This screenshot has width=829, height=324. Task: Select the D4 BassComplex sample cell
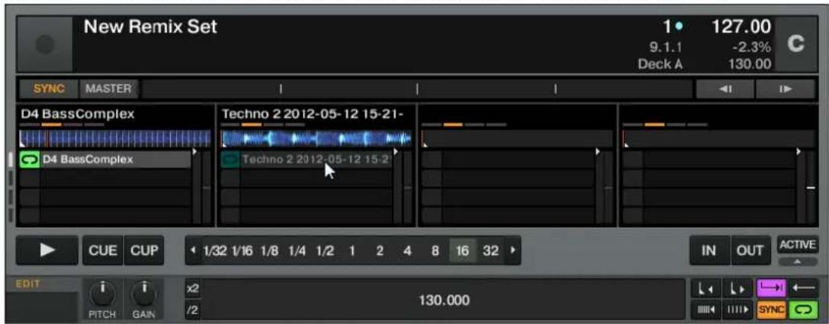pos(115,159)
